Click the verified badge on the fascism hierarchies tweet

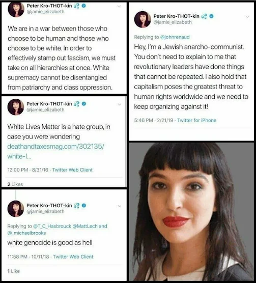point(84,6)
